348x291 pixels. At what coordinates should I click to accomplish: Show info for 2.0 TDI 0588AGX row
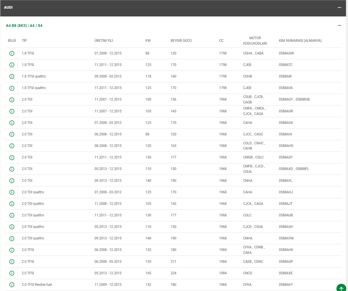[12, 123]
